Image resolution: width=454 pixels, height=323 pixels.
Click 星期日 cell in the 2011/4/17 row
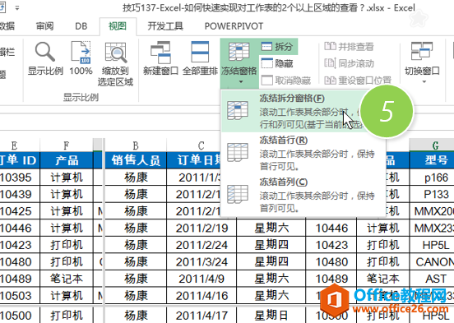271,315
